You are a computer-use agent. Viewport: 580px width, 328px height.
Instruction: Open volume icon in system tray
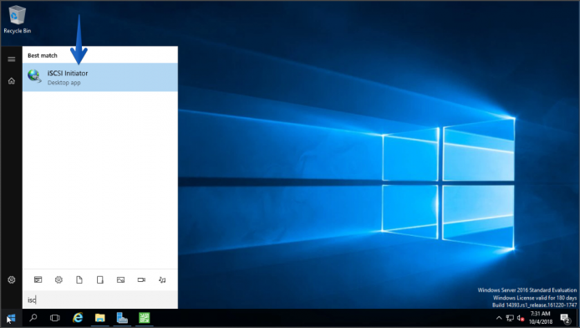click(521, 318)
